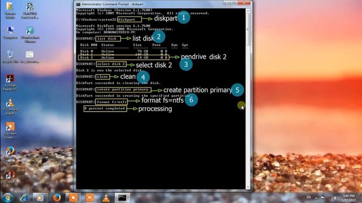This screenshot has width=362, height=203.
Task: Click the 'Disk 2 Online 14 GB' row
Action: [123, 58]
